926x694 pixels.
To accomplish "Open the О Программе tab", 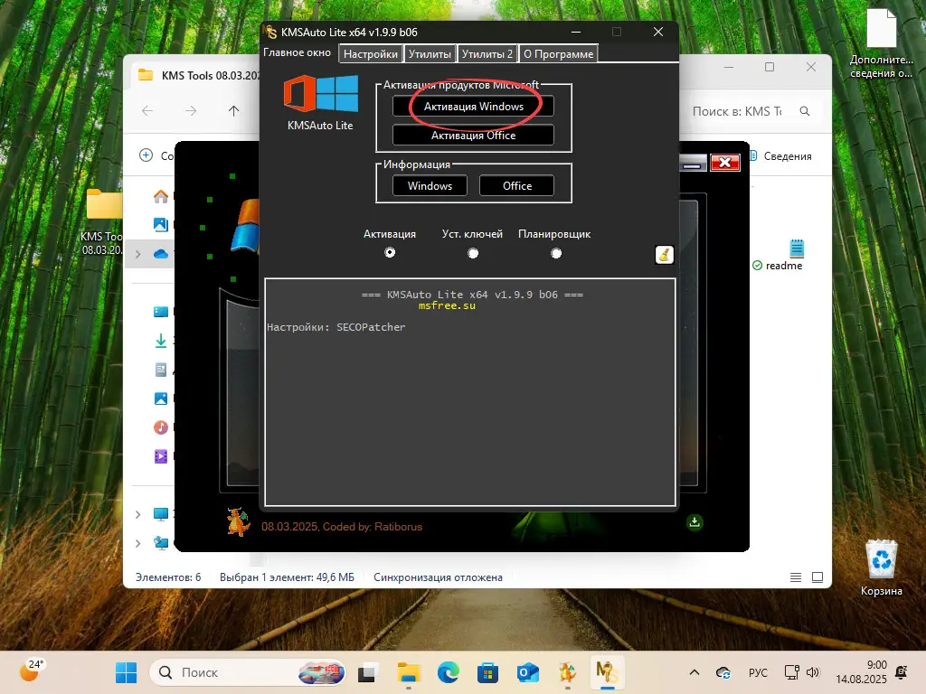I will 558,53.
